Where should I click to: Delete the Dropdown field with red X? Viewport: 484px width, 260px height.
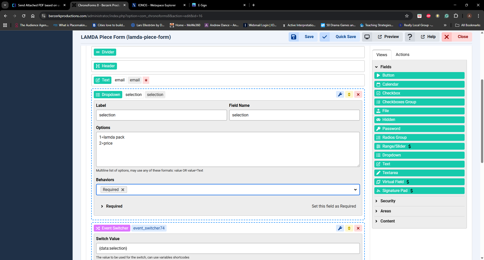click(x=358, y=94)
